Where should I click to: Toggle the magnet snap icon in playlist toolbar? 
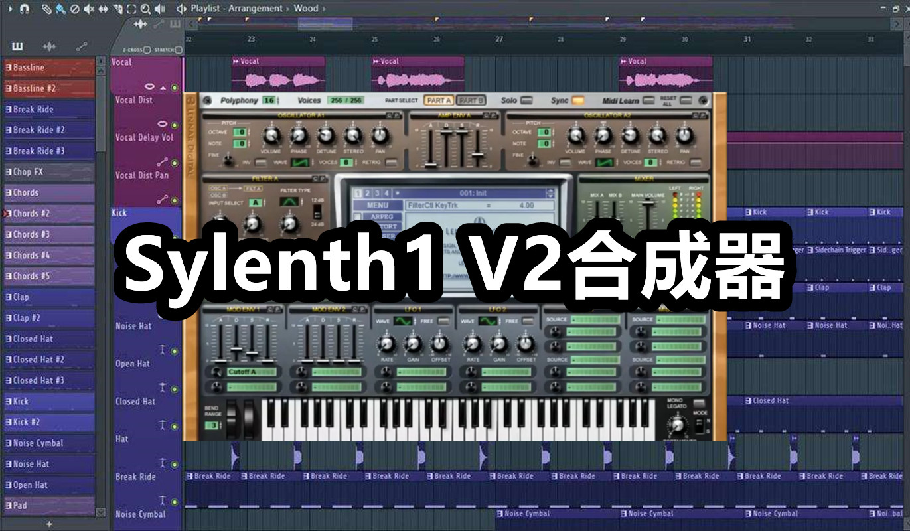[24, 9]
